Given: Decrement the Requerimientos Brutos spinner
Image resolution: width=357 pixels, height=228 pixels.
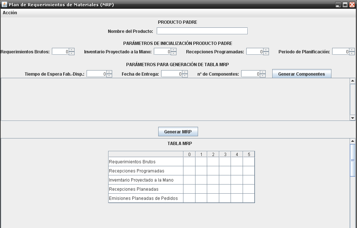Looking at the screenshot, I should point(72,53).
